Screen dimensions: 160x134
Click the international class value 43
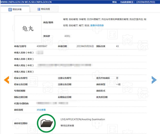click(117, 46)
